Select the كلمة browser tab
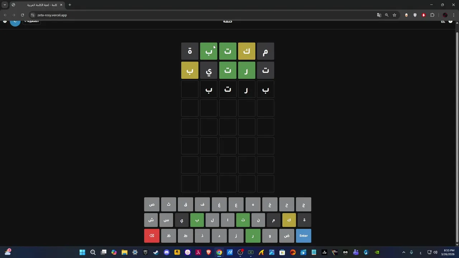 37,5
